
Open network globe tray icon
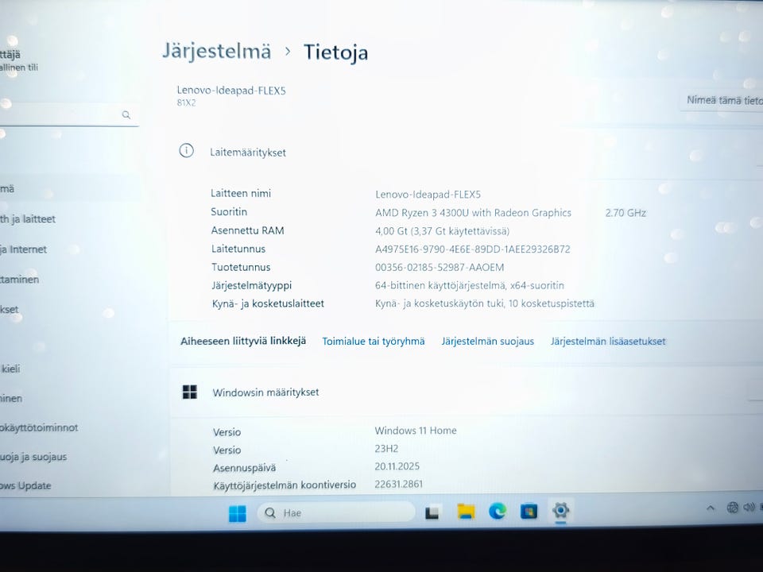click(732, 508)
